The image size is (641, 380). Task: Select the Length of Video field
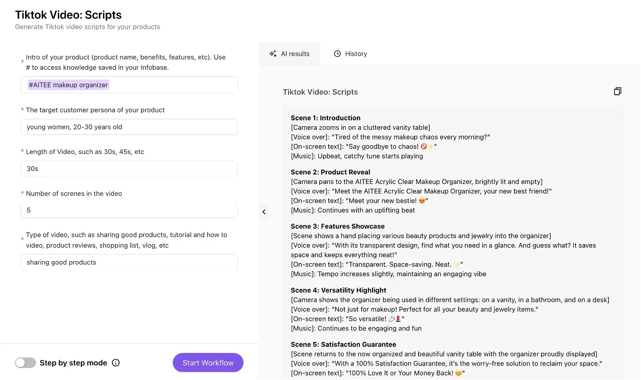pyautogui.click(x=129, y=168)
